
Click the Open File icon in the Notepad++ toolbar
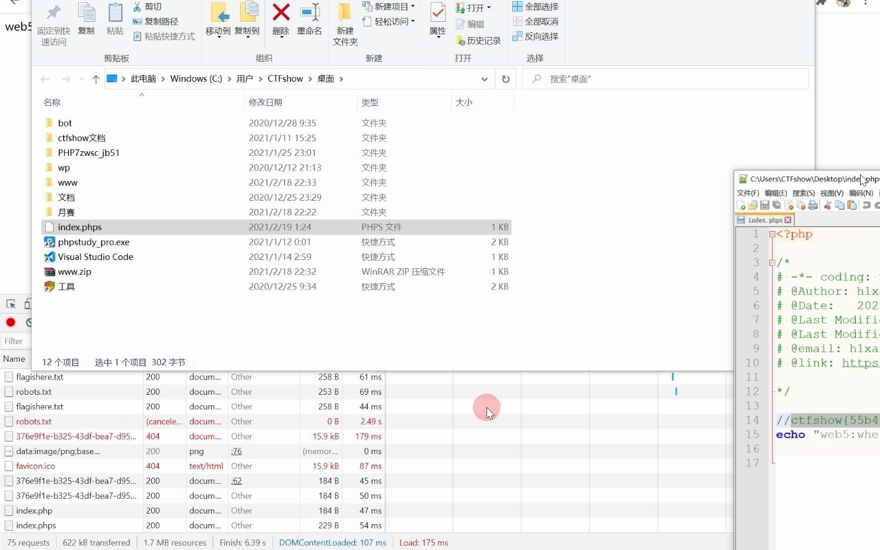pyautogui.click(x=753, y=205)
